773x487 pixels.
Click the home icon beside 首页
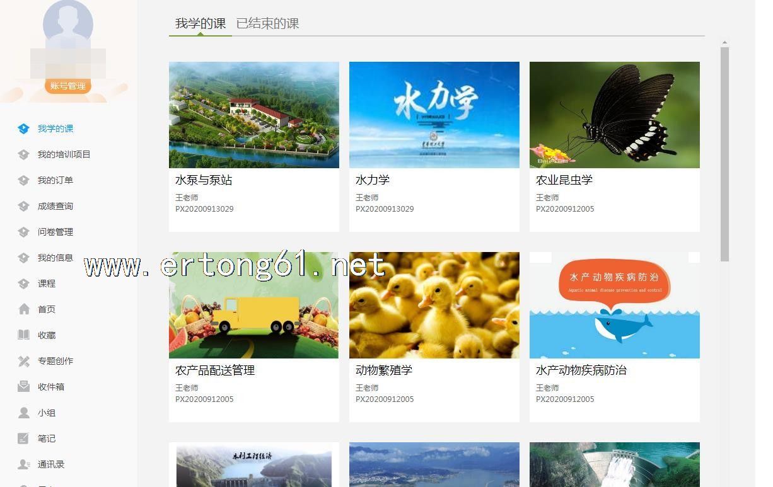pos(24,309)
